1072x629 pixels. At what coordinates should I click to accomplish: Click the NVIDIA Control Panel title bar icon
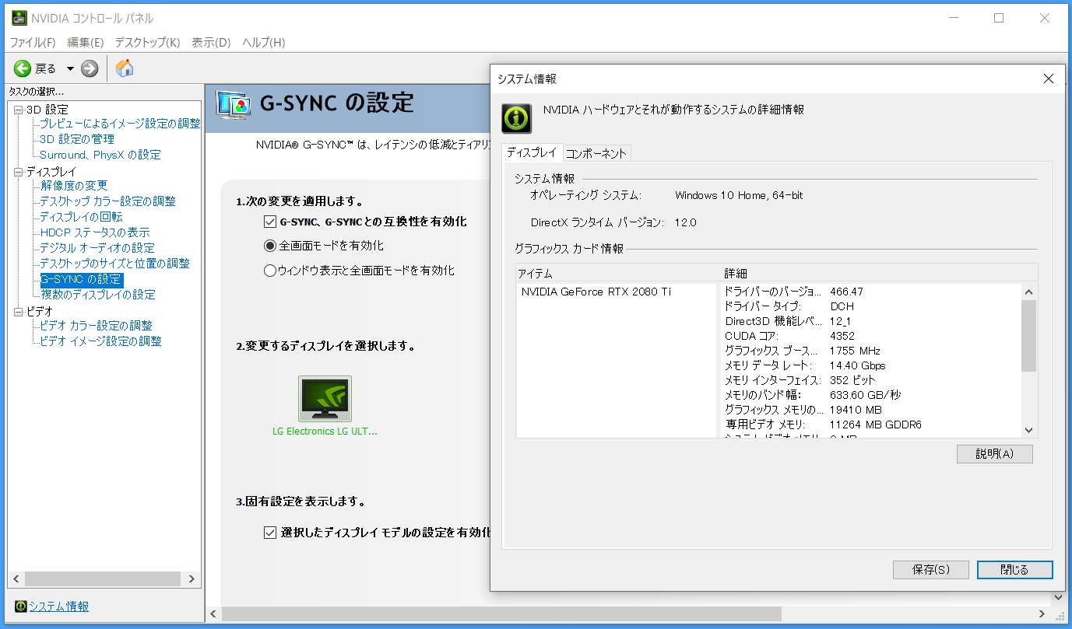tap(19, 18)
